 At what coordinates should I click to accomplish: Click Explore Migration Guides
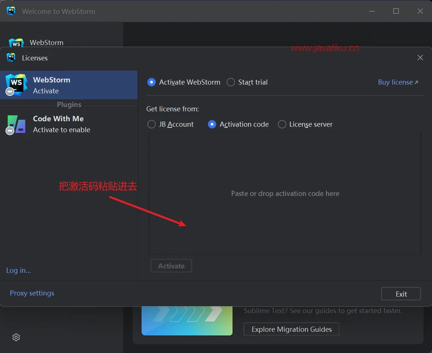tap(291, 329)
